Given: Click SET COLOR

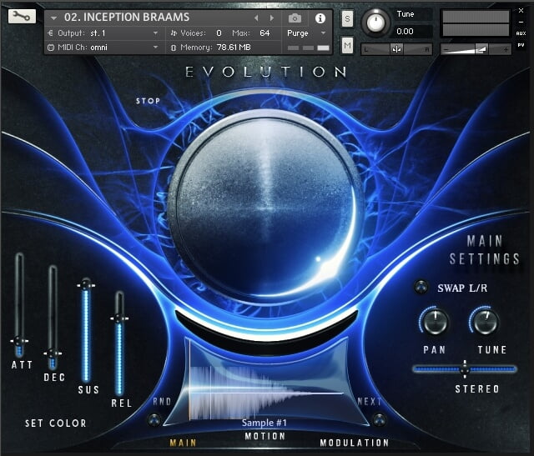Looking at the screenshot, I should (56, 423).
